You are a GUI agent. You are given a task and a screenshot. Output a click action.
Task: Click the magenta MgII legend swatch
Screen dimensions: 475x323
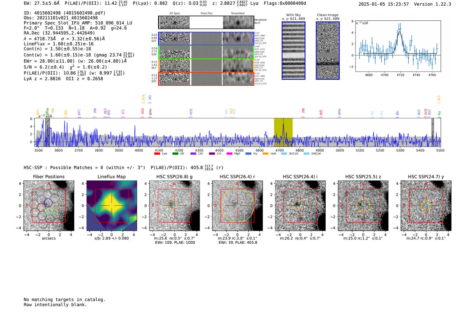click(x=230, y=154)
